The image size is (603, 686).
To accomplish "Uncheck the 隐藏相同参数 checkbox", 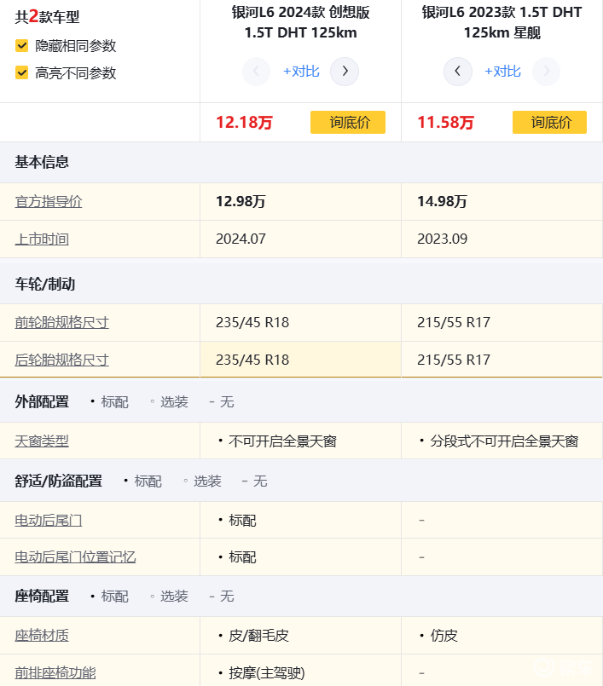I will pyautogui.click(x=22, y=46).
